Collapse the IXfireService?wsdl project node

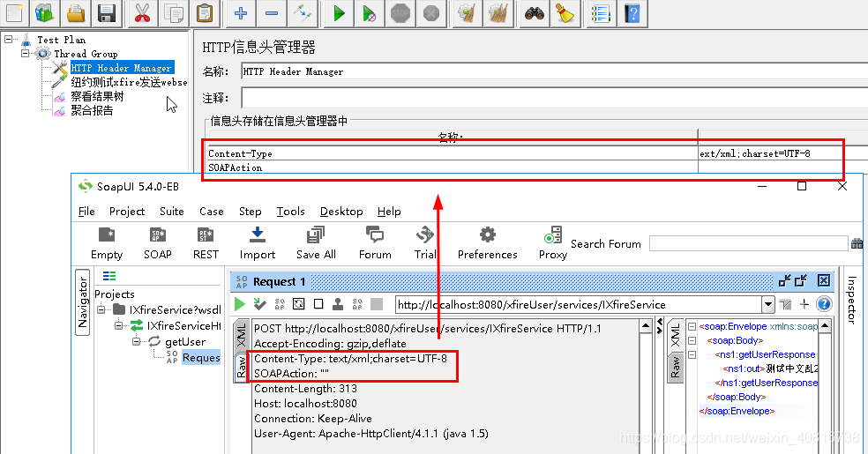point(101,309)
